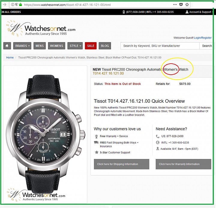Click the Free Warranty + Service ribbon icon
Screen dimensions: 216x208
(96, 136)
